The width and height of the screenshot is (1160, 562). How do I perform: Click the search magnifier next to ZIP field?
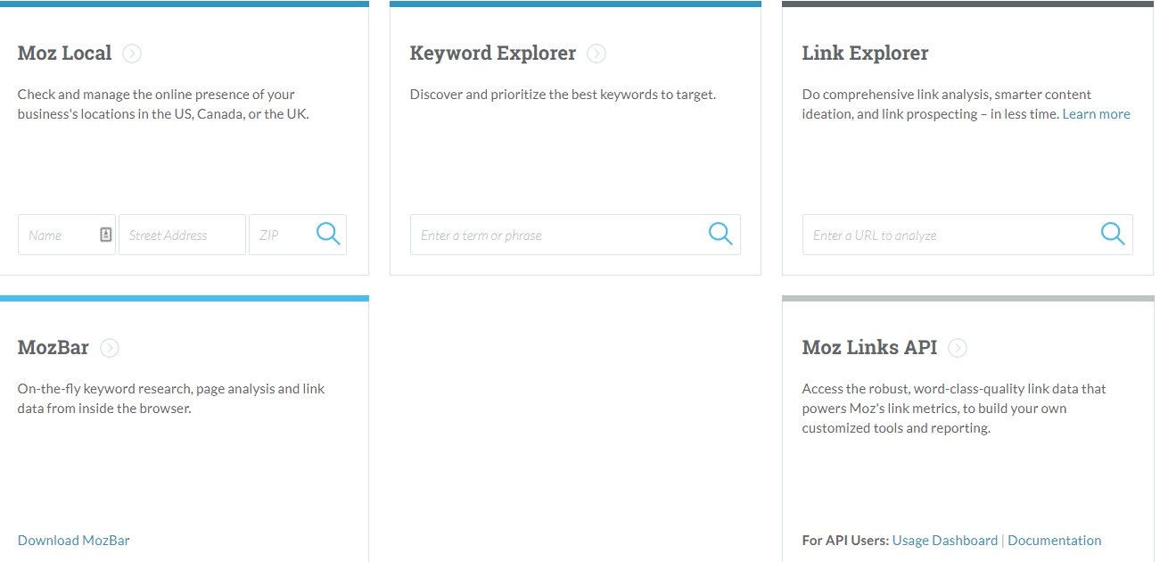click(327, 233)
